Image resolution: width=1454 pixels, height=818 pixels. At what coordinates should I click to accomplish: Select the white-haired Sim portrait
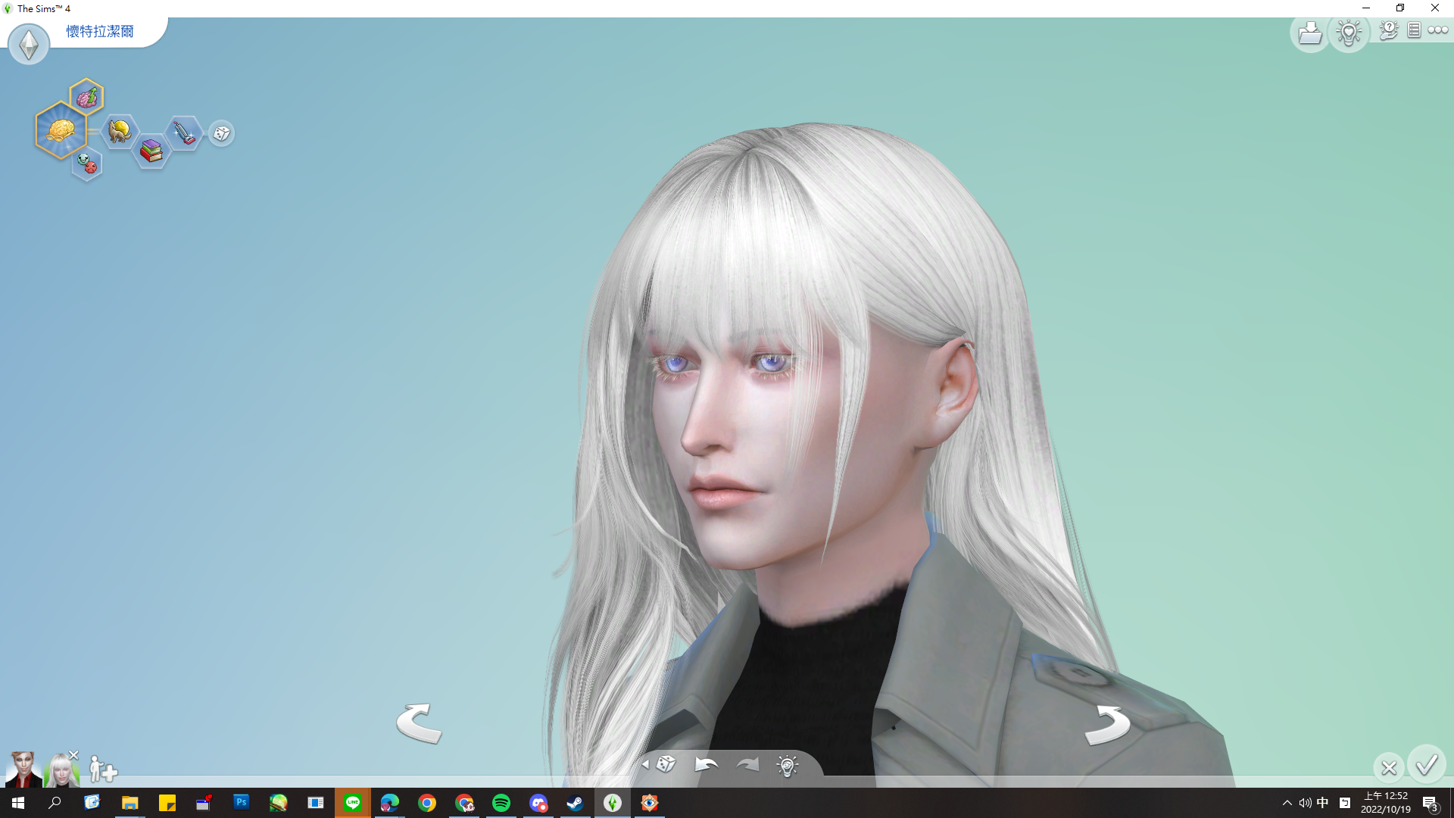61,770
